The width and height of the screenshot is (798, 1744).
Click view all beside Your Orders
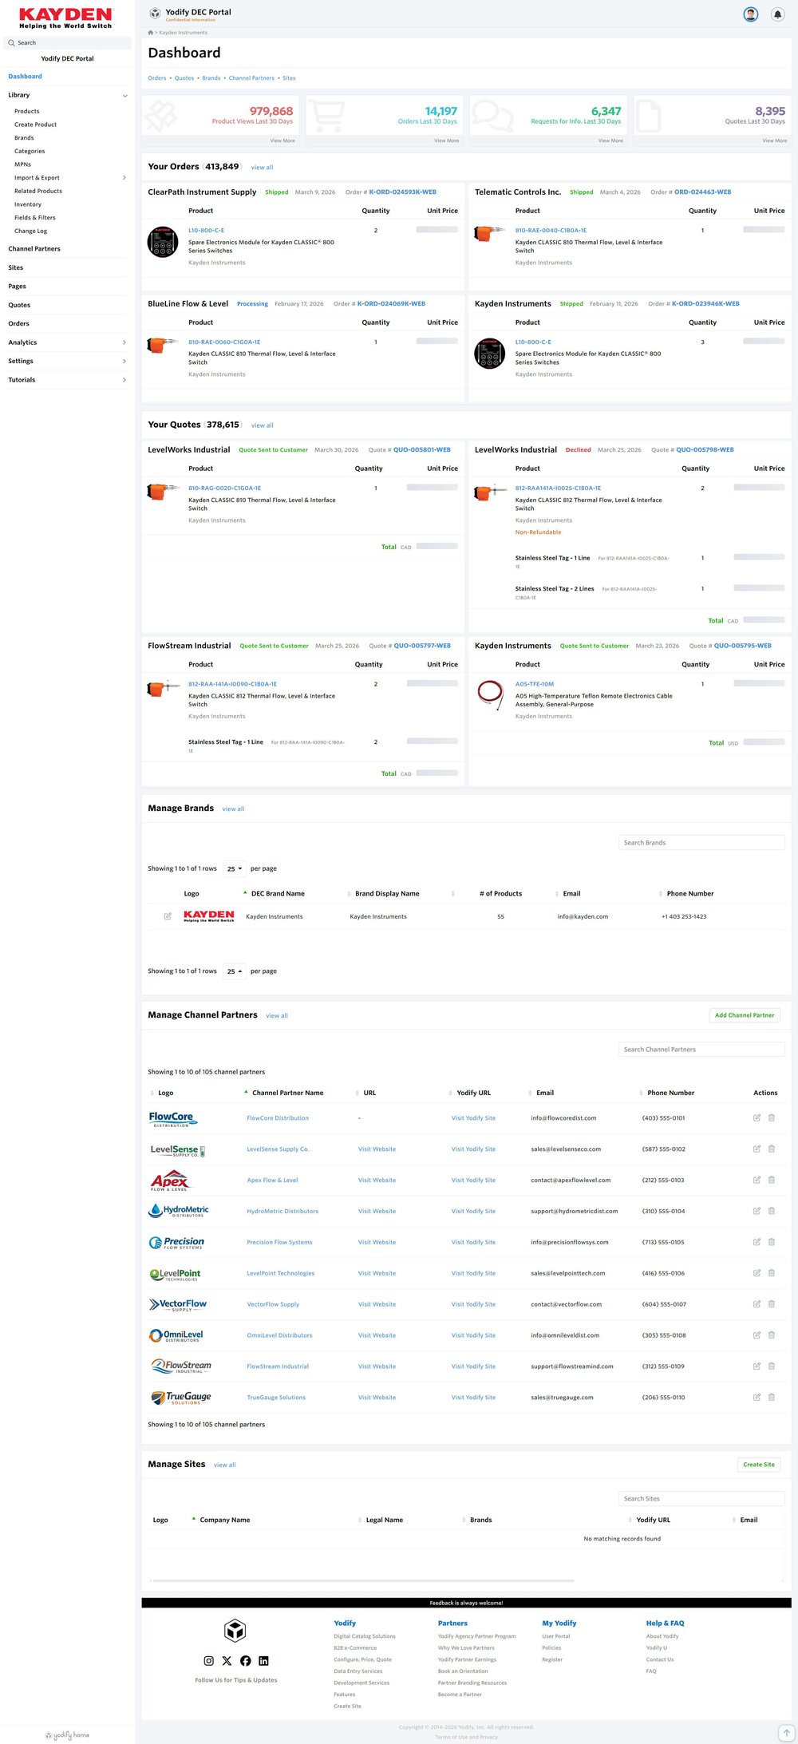coord(262,168)
